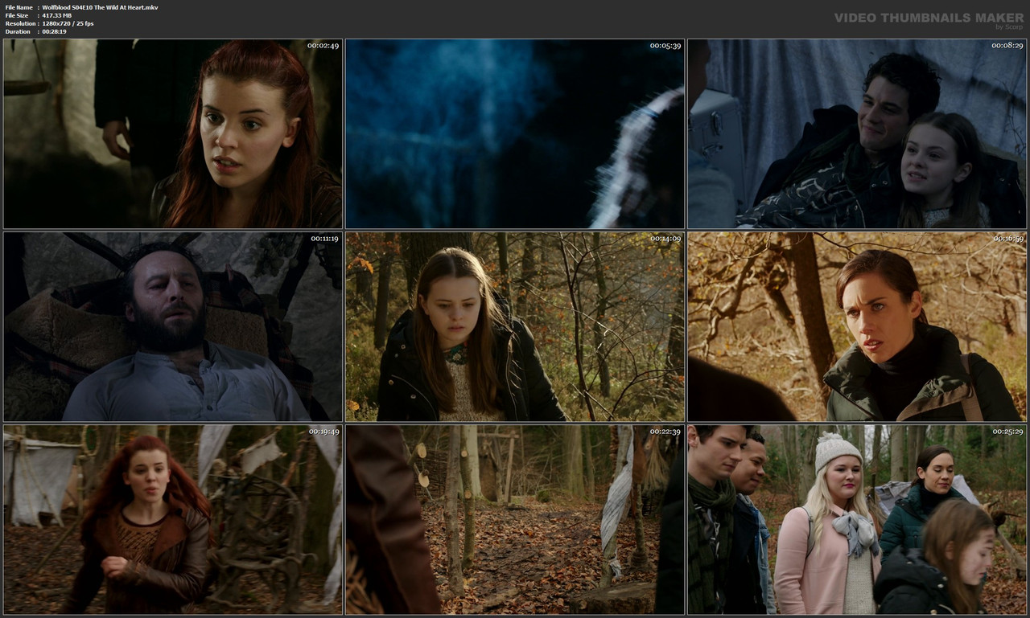This screenshot has height=618, width=1030.
Task: Open the thumbnail at timestamp 00:05:39
Action: (515, 133)
